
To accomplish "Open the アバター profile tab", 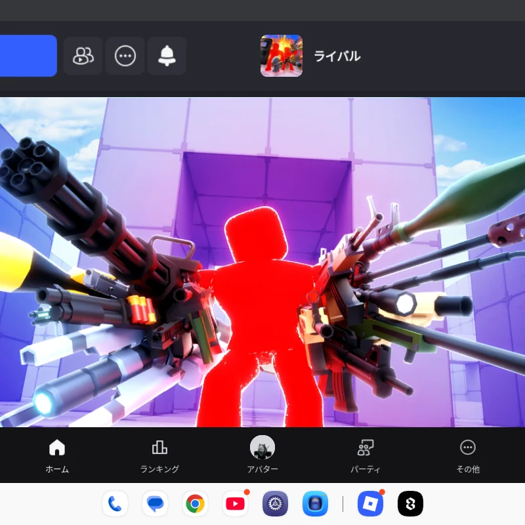I will coord(262,454).
